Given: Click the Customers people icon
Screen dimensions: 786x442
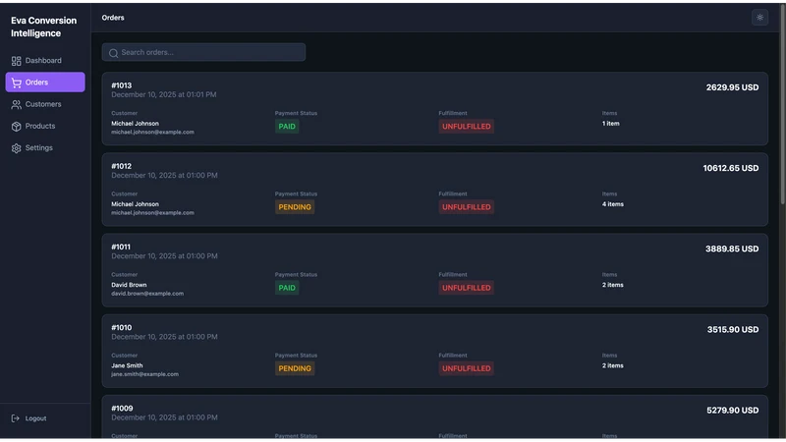Looking at the screenshot, I should [x=16, y=104].
